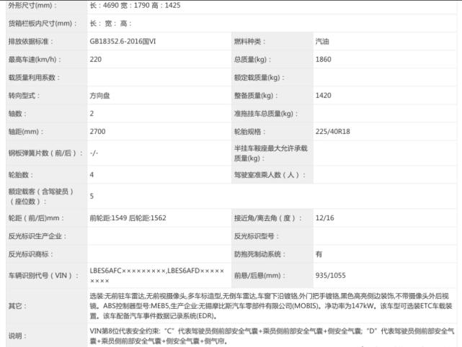The width and height of the screenshot is (462, 347).
Task: Select the 轴距 value 2700
Action: tap(97, 132)
